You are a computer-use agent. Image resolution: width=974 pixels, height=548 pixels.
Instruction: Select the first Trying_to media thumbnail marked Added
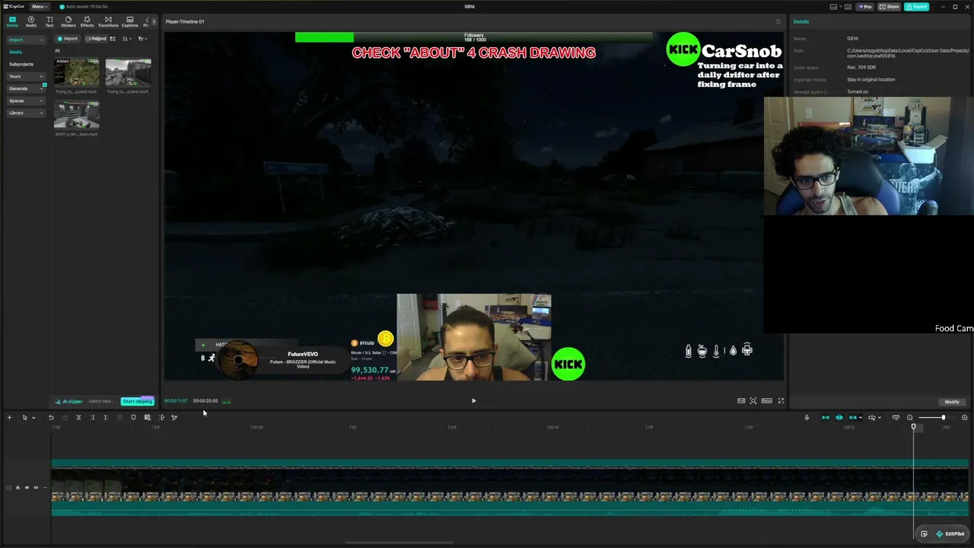(x=76, y=73)
